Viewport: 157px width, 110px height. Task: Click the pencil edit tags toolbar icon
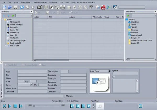(x=51, y=7)
